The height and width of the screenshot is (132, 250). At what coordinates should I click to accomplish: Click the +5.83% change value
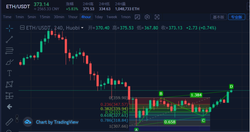pyautogui.click(x=72, y=9)
